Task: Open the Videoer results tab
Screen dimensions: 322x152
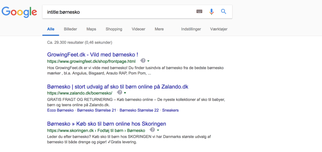Action: coord(138,29)
